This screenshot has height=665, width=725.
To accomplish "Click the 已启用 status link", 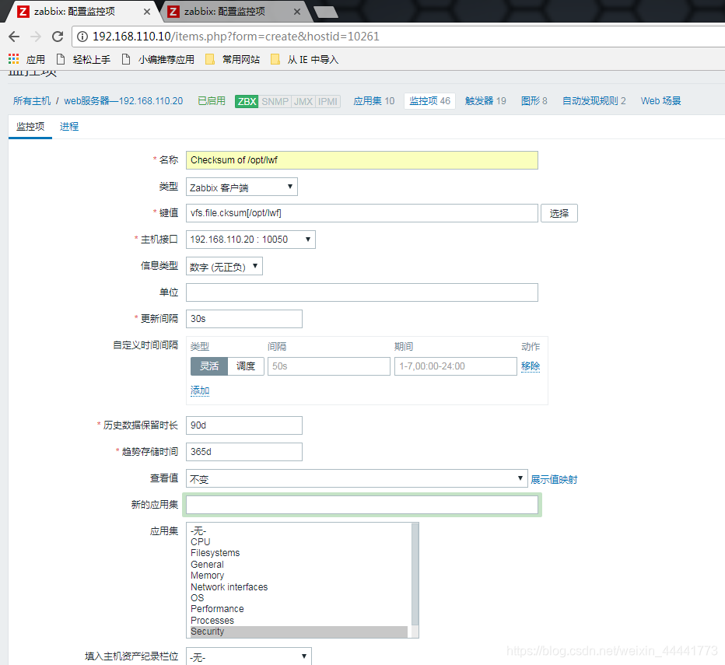I will (x=212, y=101).
